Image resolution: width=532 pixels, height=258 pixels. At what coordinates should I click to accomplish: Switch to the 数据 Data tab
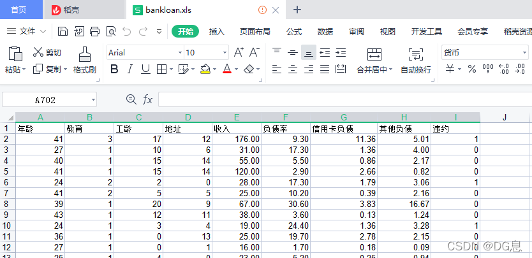coord(325,32)
